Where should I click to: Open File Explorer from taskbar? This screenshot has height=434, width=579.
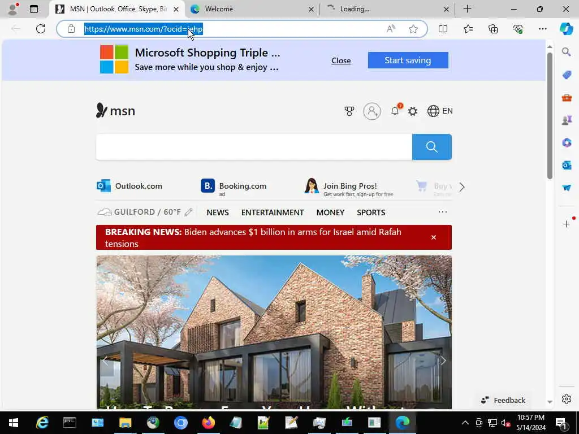[x=125, y=423]
